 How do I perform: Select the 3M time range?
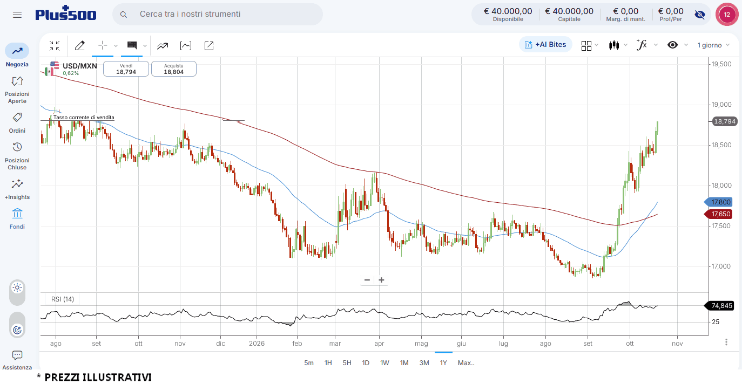point(424,363)
